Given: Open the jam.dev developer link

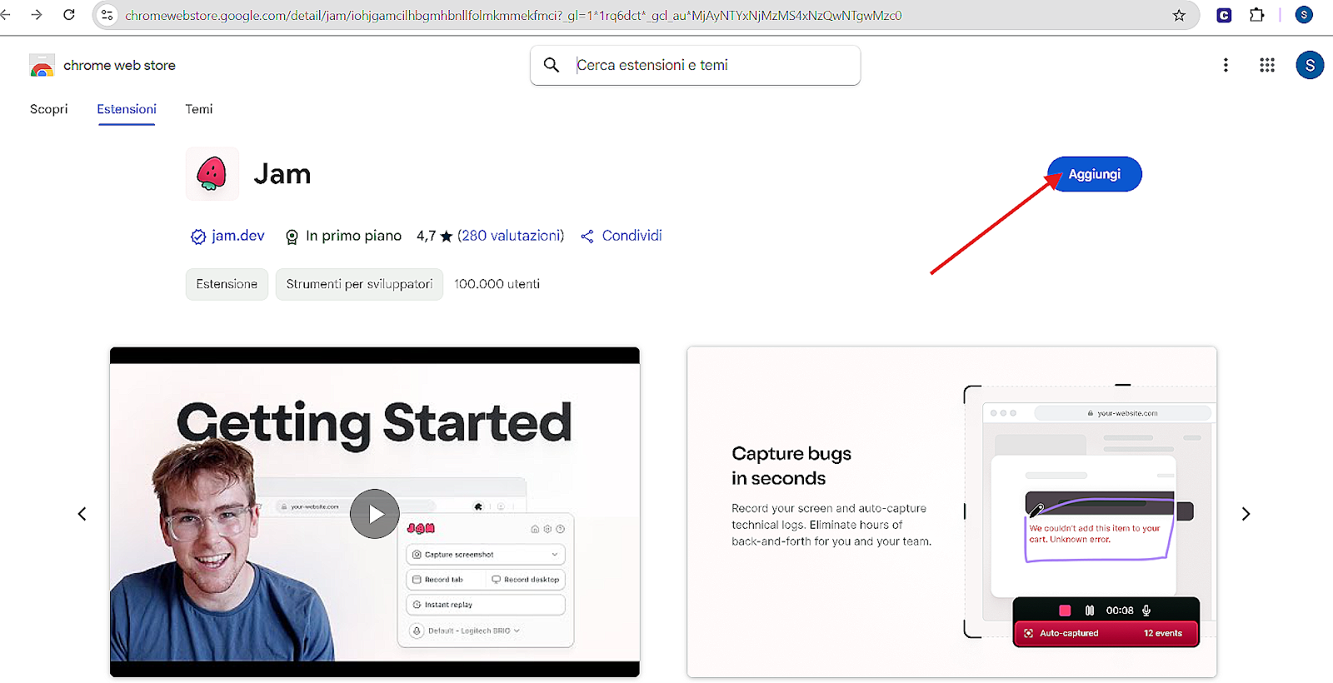Looking at the screenshot, I should [x=237, y=236].
